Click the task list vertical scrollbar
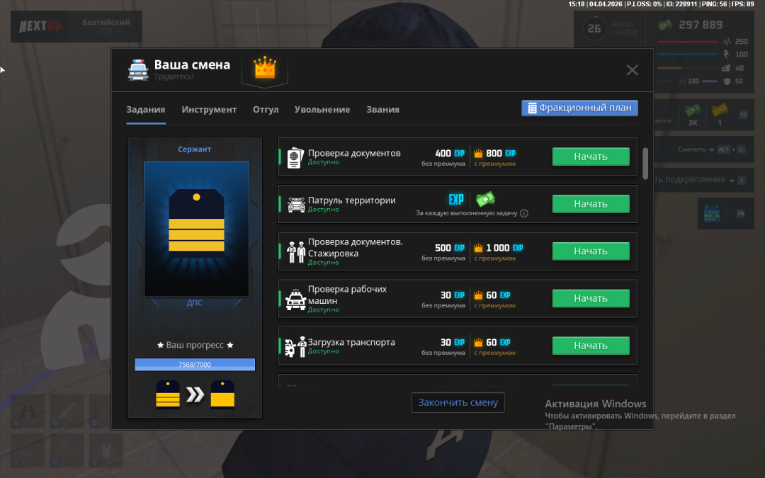765x478 pixels. [x=645, y=163]
